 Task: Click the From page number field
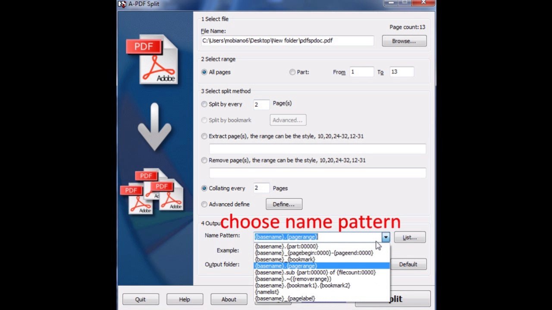coord(361,72)
